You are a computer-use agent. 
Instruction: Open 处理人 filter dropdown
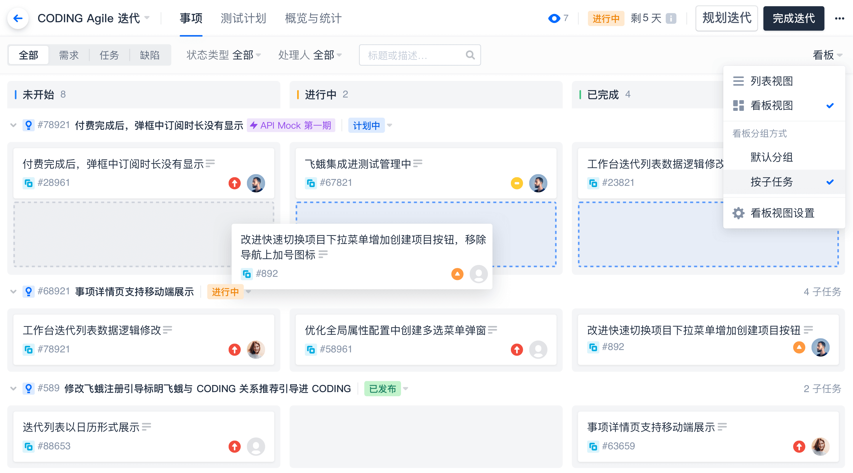[x=310, y=55]
